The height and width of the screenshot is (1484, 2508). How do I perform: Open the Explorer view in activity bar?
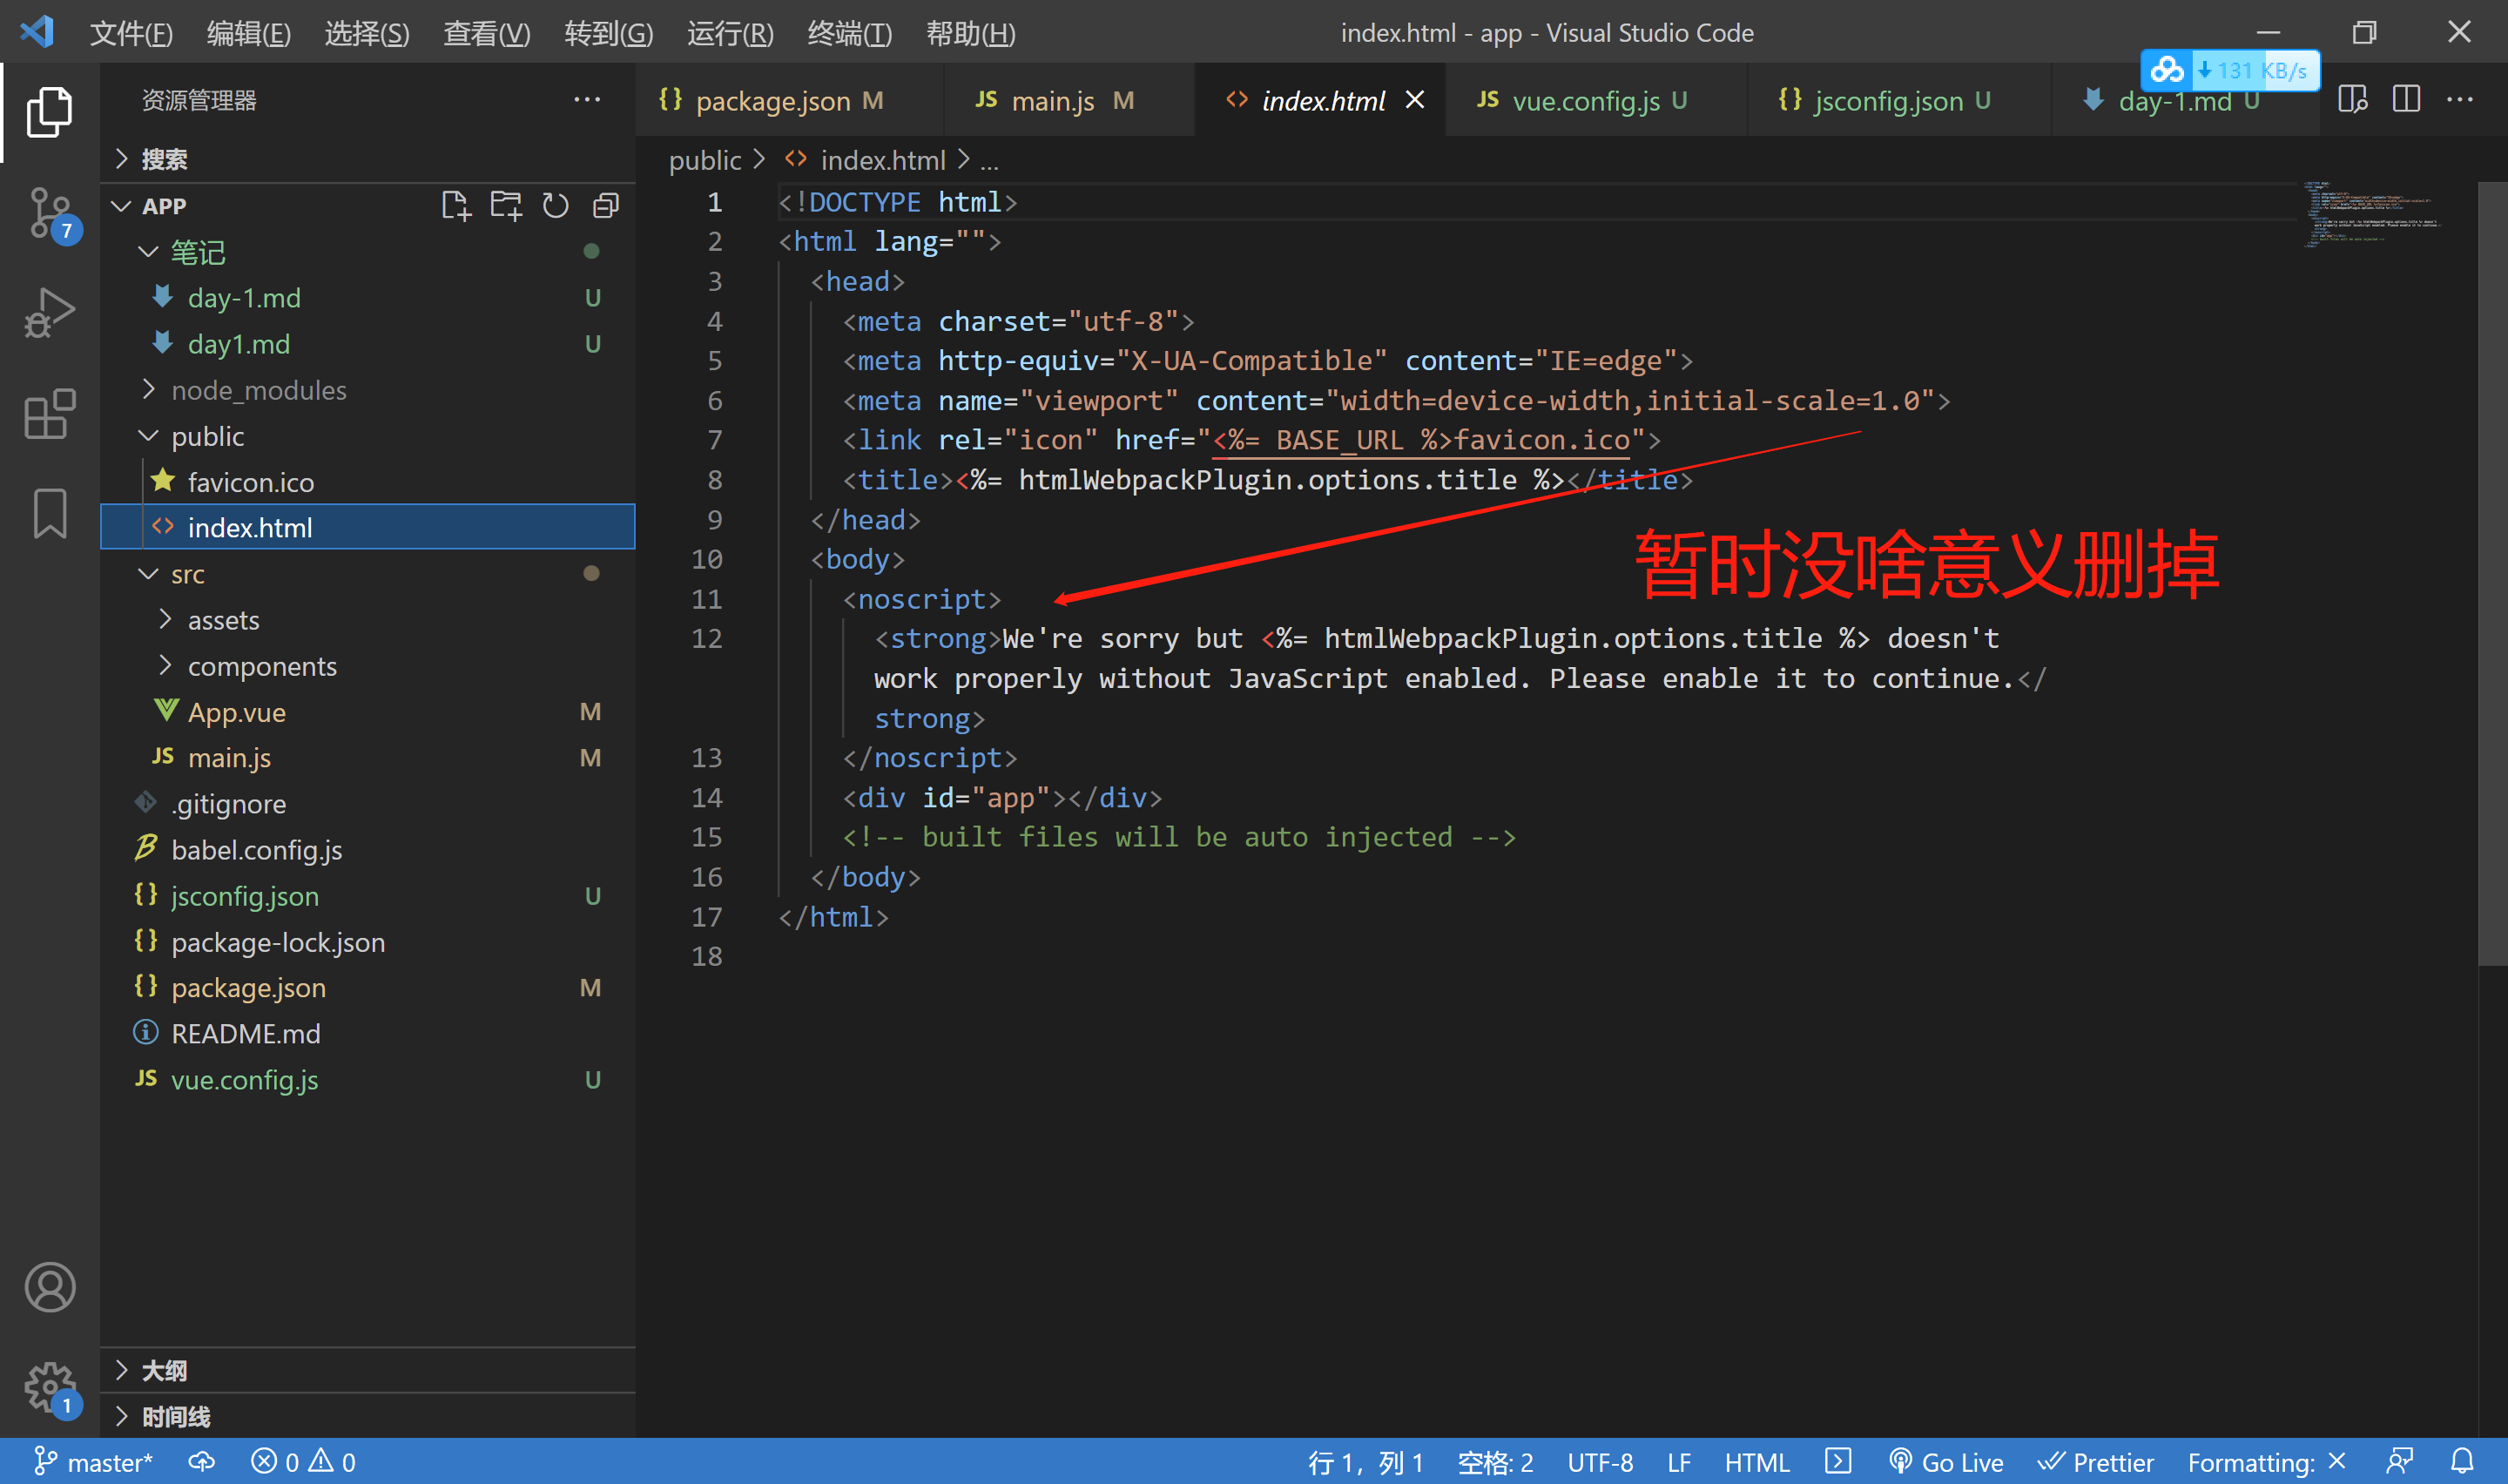click(x=49, y=111)
